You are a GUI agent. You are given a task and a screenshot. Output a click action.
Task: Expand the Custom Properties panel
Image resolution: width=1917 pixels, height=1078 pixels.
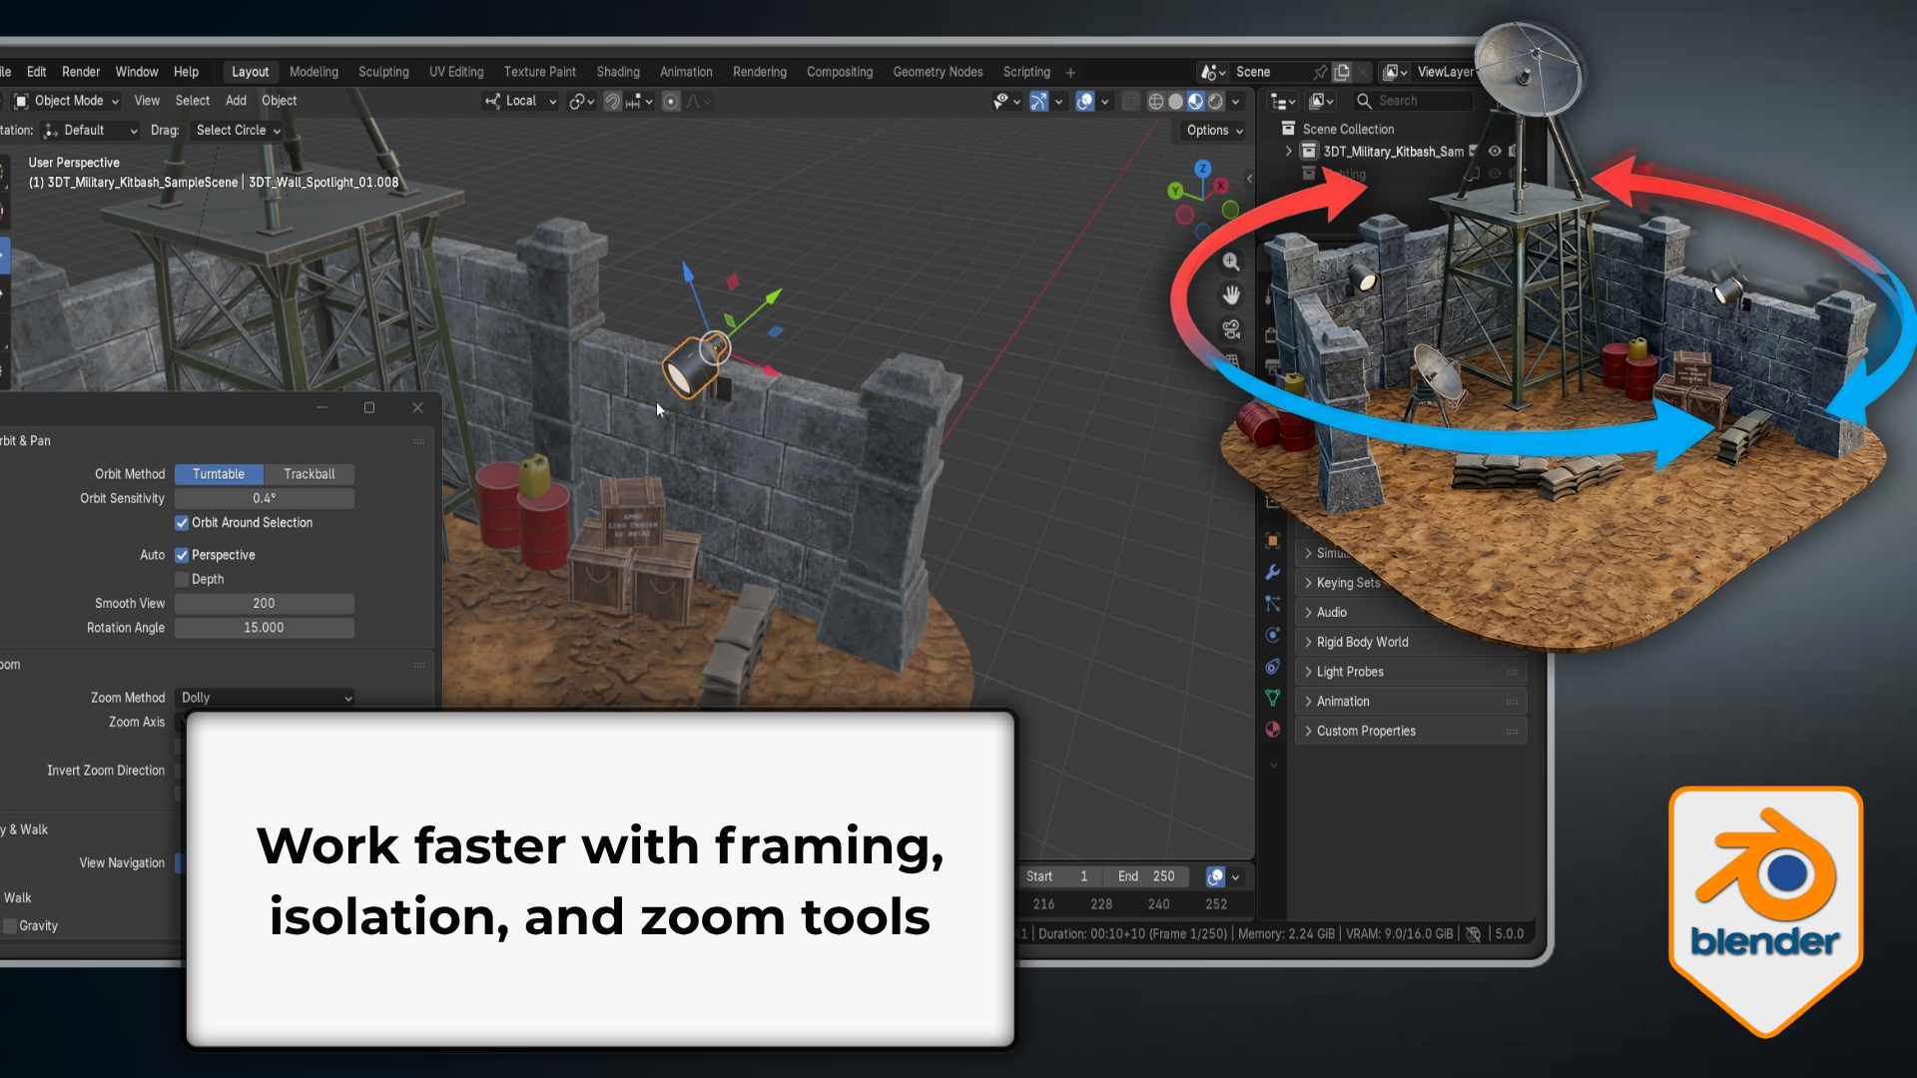point(1411,731)
